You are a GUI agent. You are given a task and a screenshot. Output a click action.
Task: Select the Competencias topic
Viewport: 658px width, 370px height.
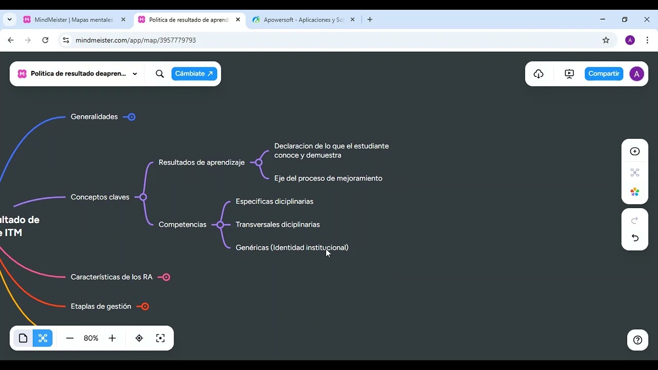pyautogui.click(x=182, y=225)
